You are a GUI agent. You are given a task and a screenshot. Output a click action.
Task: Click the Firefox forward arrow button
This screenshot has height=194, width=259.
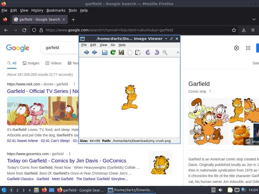pos(15,30)
